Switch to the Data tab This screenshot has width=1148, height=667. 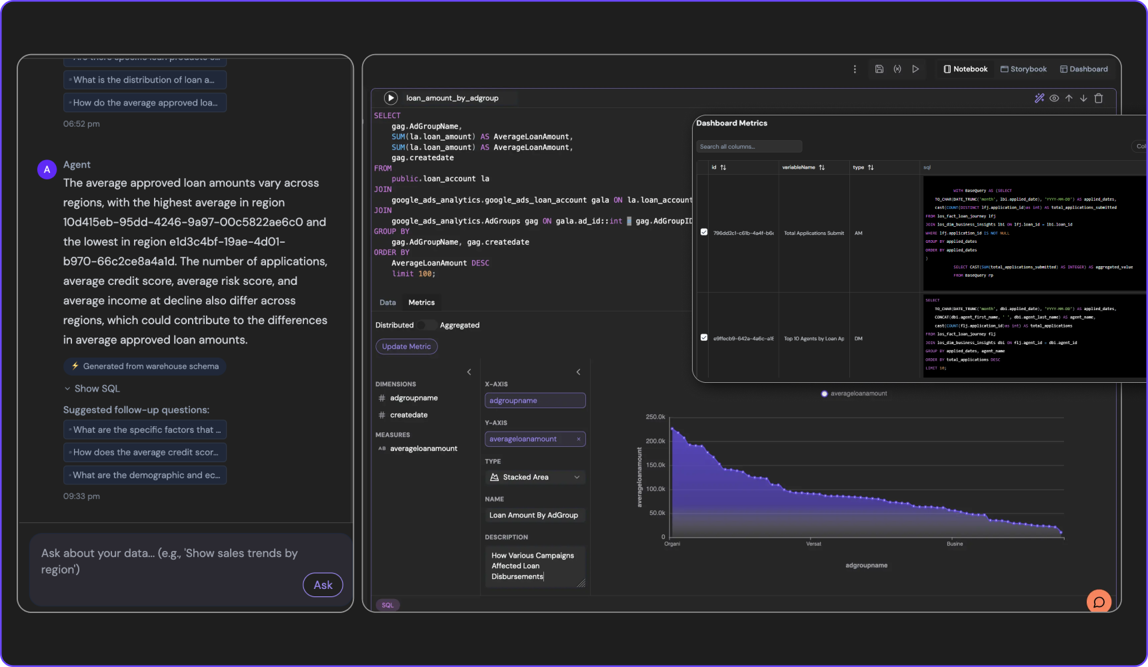click(x=387, y=303)
